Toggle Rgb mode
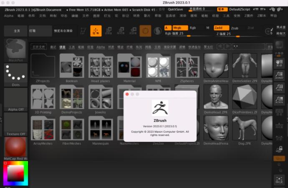288x188 pixels. click(x=193, y=28)
